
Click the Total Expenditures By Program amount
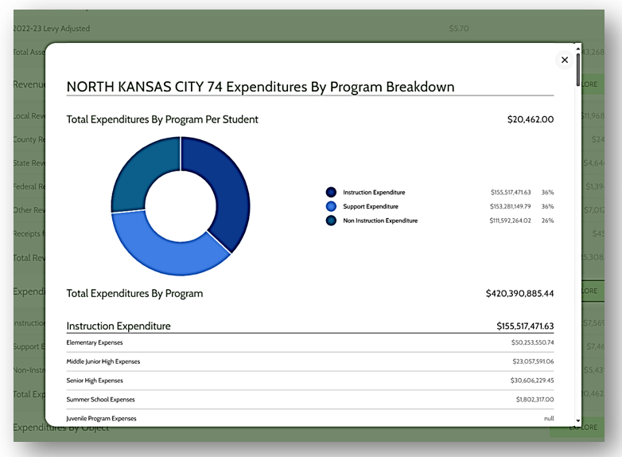(x=519, y=294)
